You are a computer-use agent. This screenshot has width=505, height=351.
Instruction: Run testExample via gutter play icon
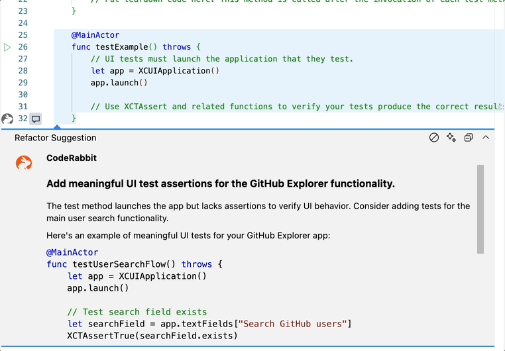point(7,47)
